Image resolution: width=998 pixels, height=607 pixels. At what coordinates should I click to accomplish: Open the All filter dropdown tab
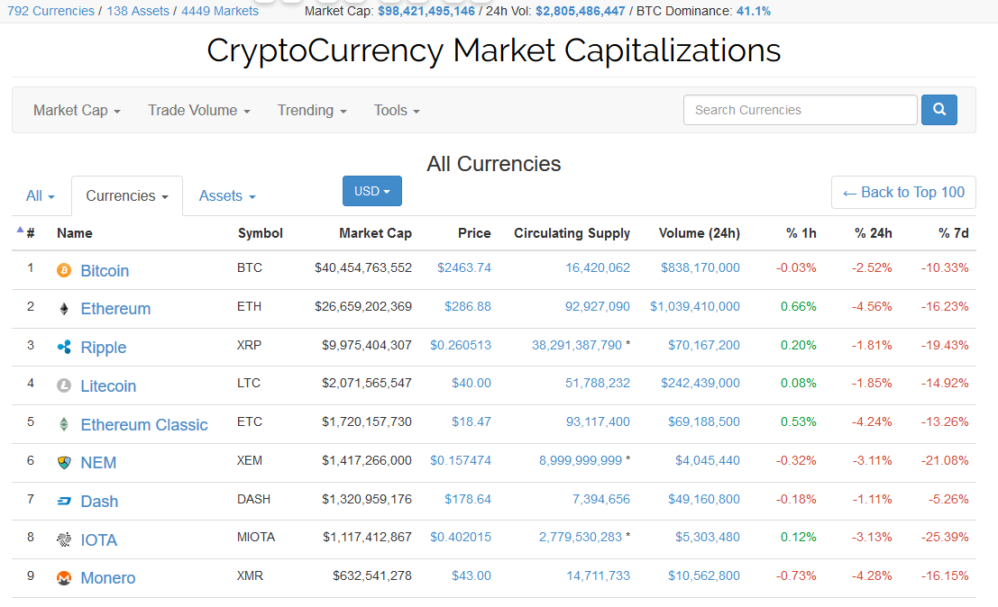tap(40, 195)
